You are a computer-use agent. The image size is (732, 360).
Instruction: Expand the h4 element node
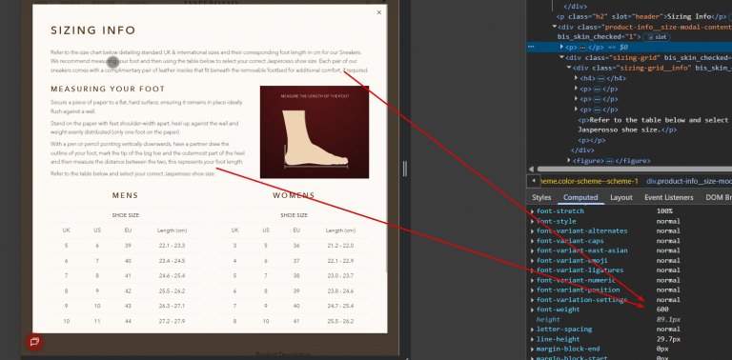pyautogui.click(x=577, y=78)
